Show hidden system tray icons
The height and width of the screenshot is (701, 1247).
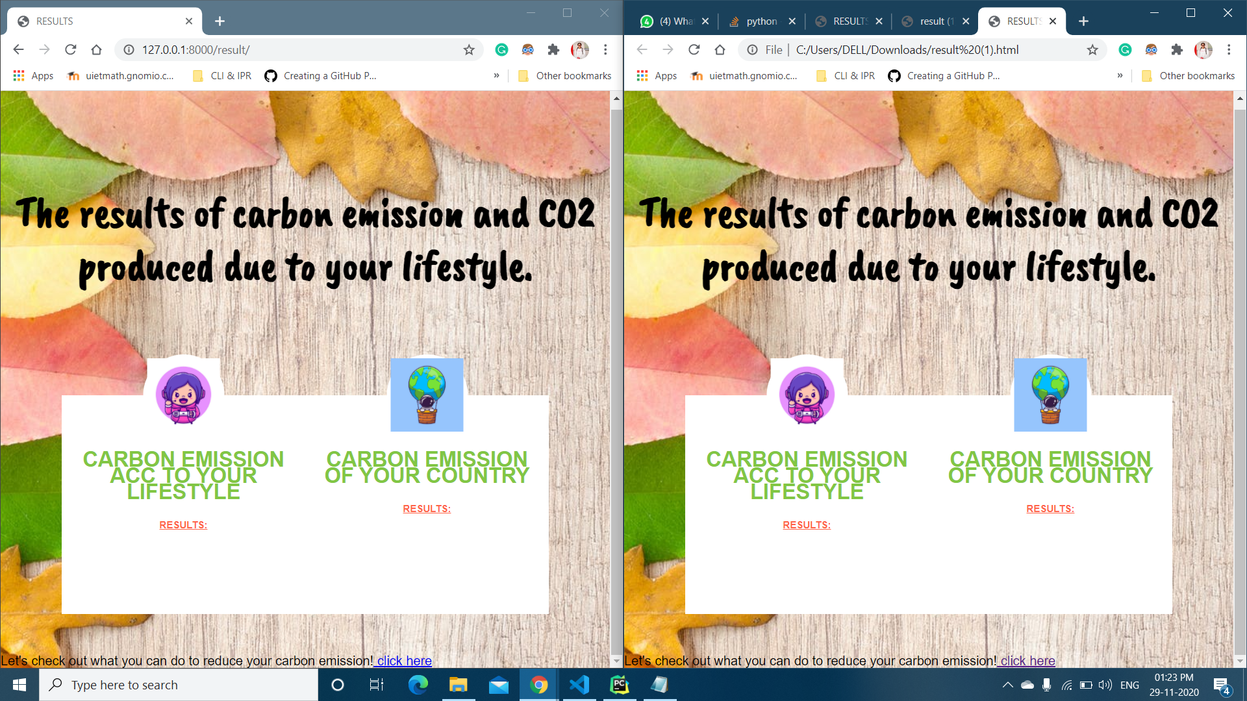pyautogui.click(x=1007, y=685)
